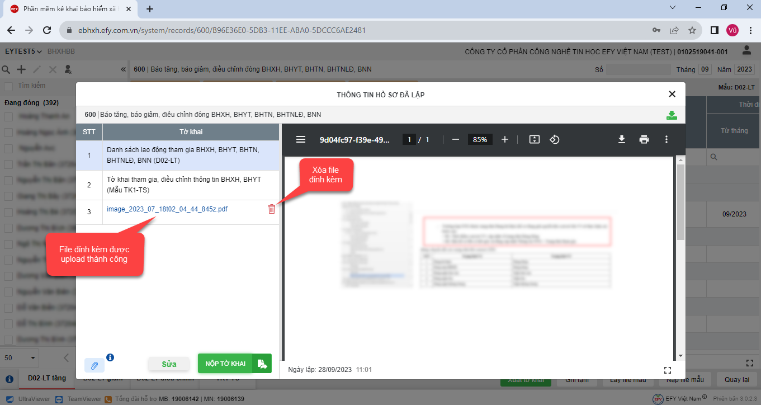761x405 pixels.
Task: Close the Thông tin hồ sơ dialog
Action: coord(672,94)
